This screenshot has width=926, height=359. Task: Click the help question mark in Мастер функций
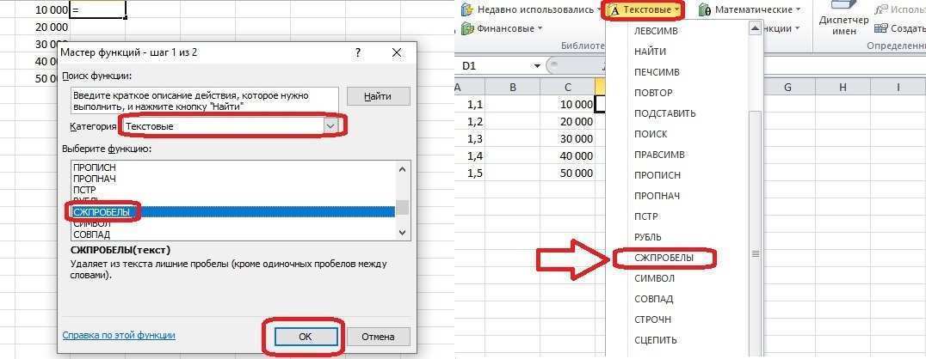click(358, 52)
